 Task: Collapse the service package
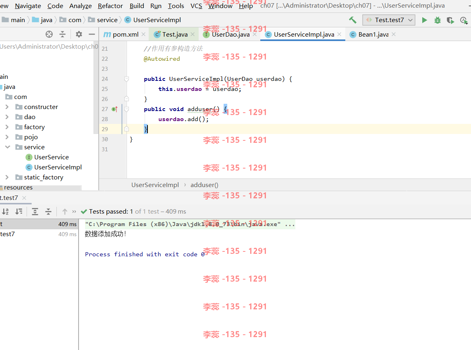(x=8, y=147)
